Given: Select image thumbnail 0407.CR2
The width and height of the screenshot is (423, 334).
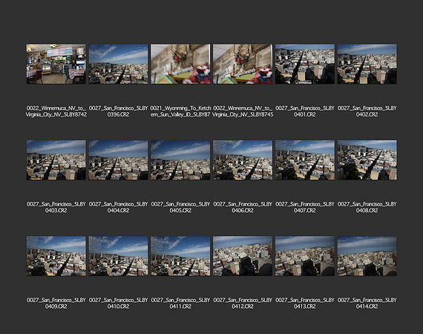Looking at the screenshot, I should tap(305, 160).
